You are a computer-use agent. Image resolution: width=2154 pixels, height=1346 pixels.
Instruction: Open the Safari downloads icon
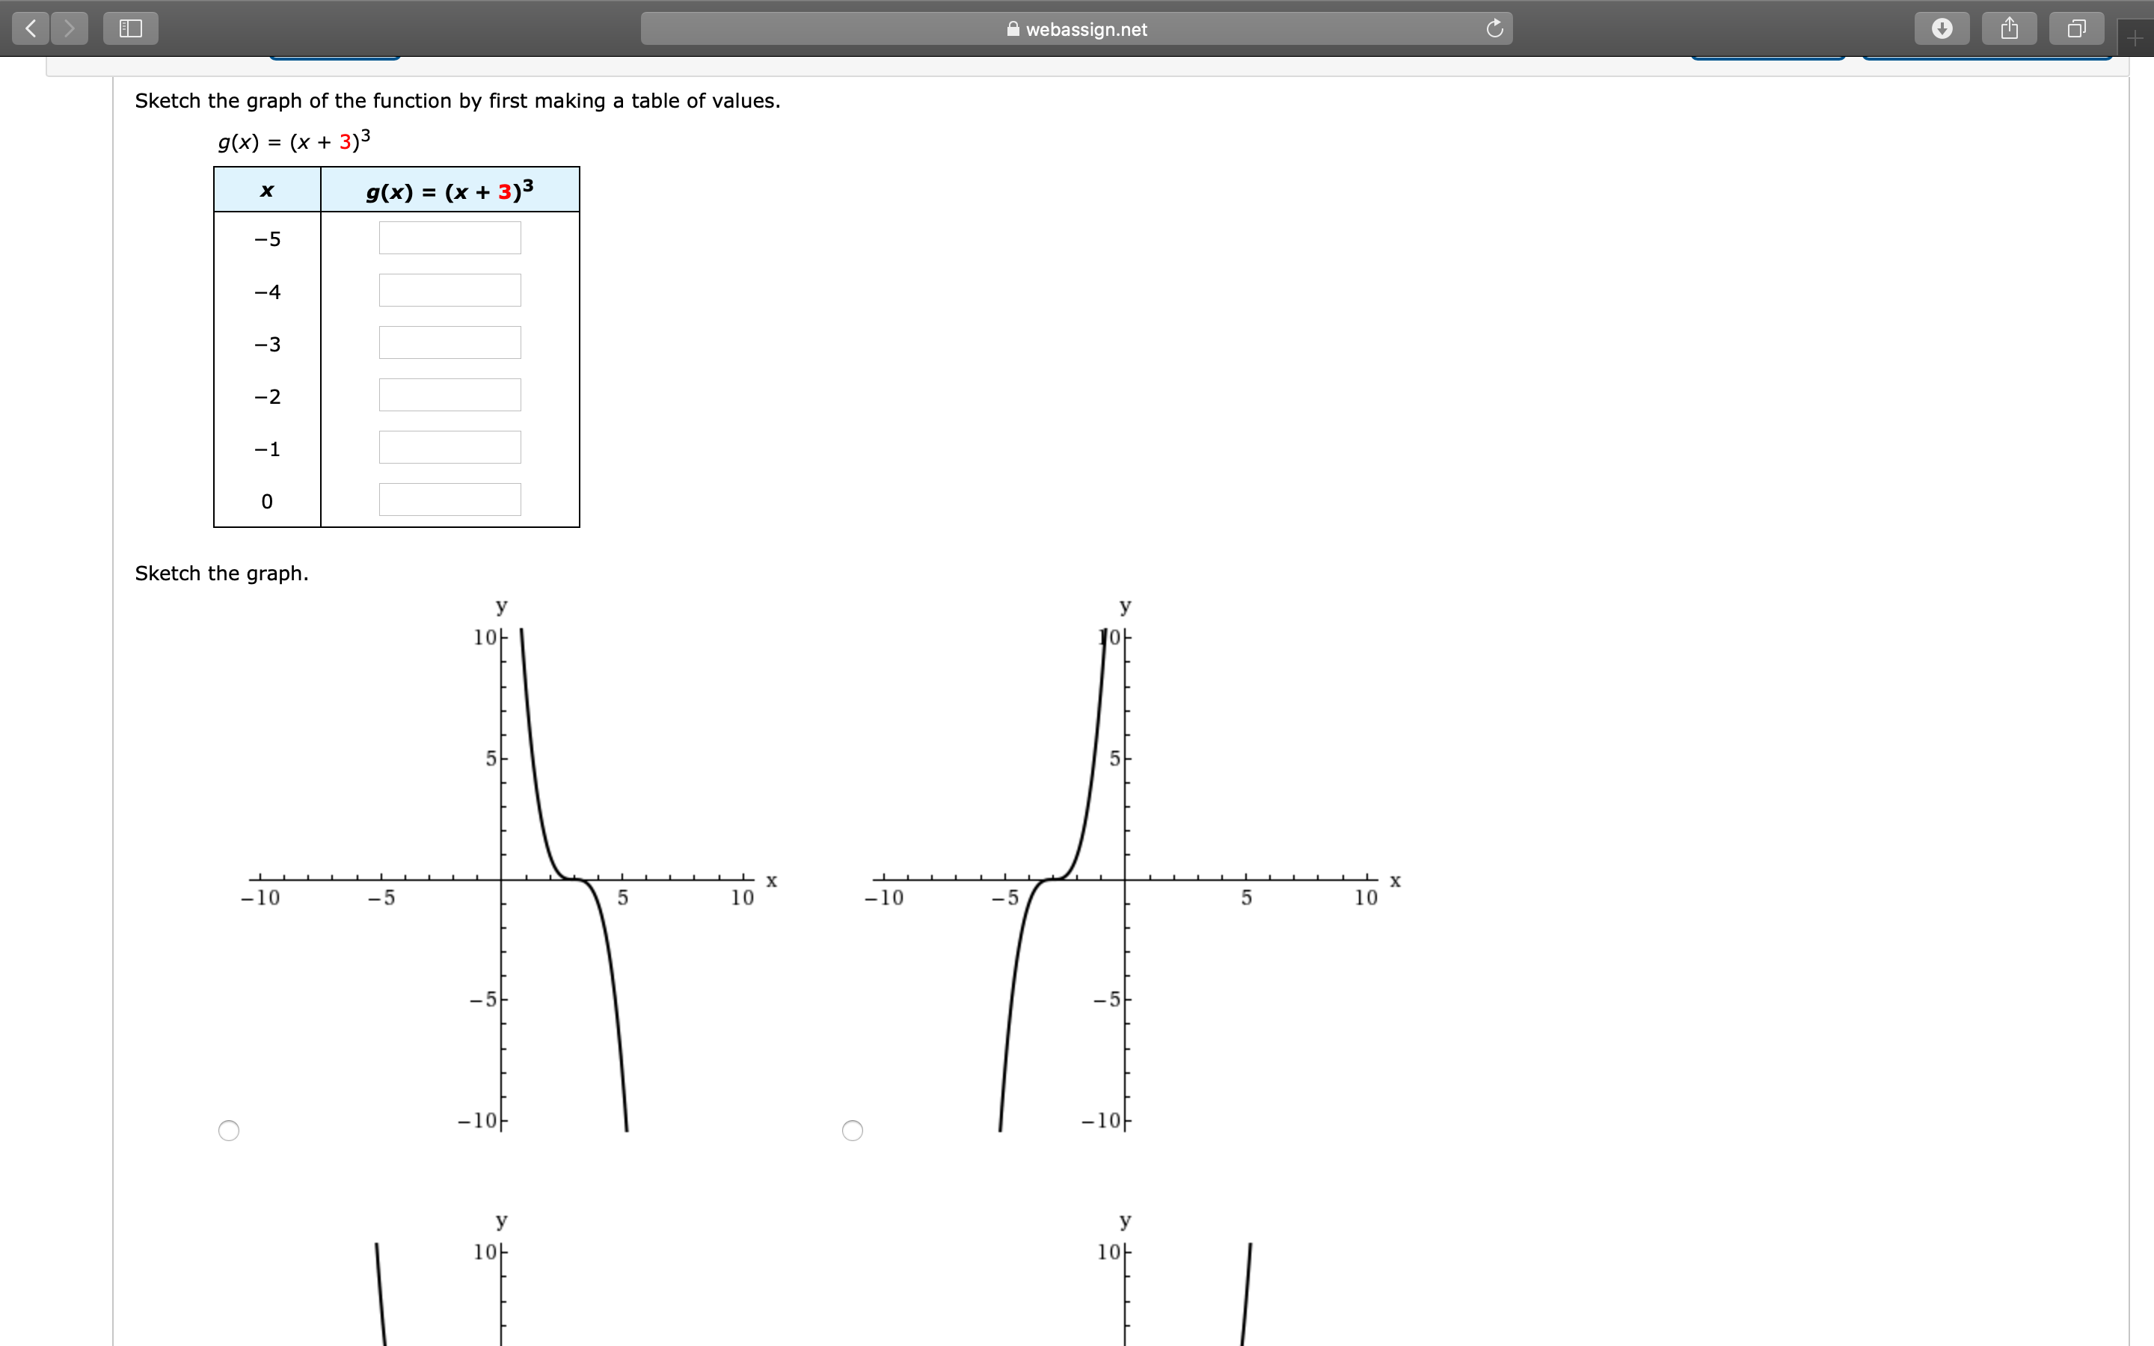pos(1942,28)
